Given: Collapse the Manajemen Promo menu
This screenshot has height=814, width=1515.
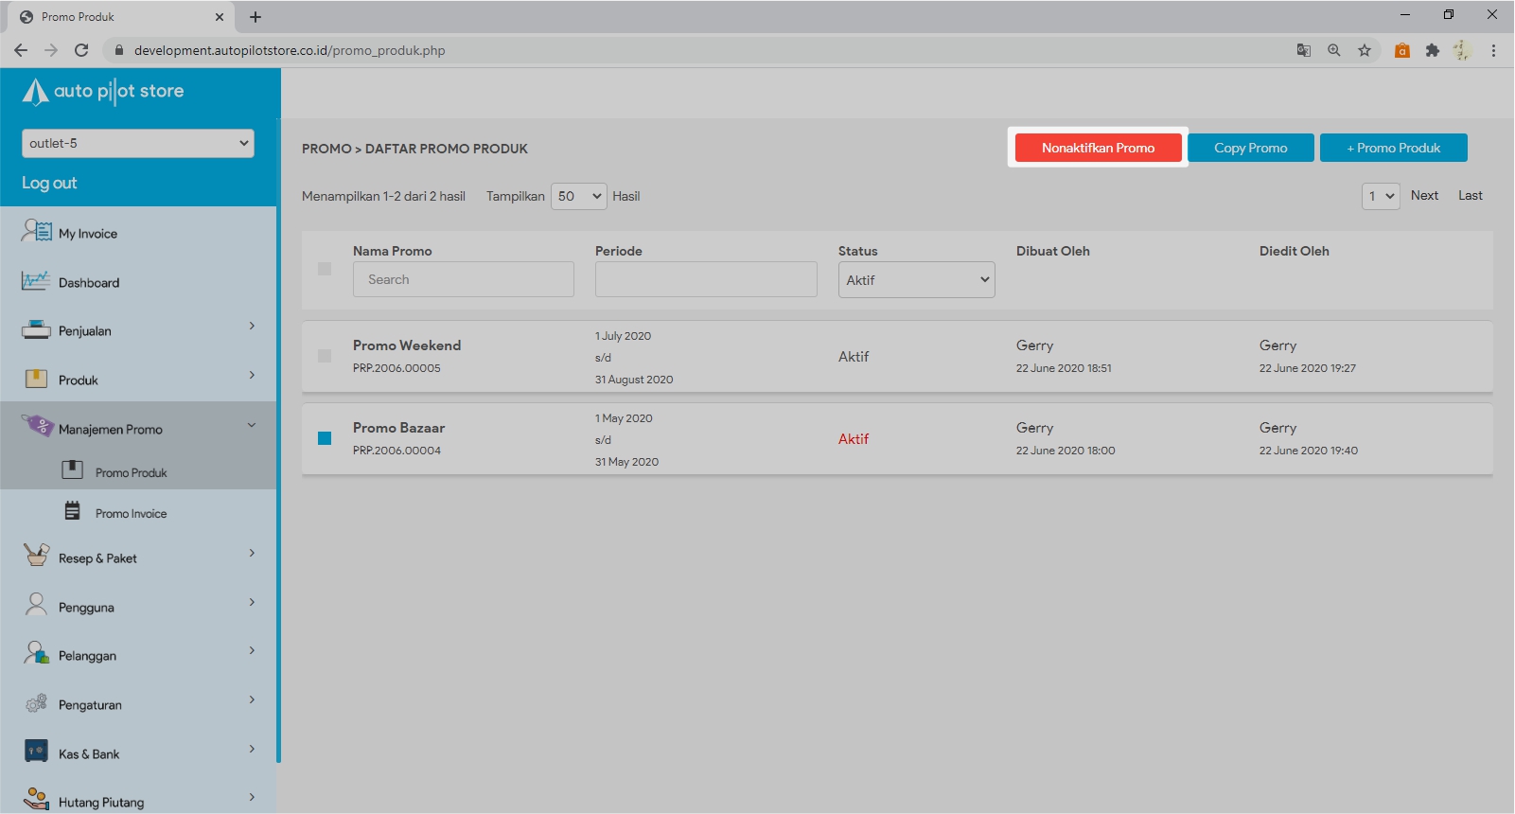Looking at the screenshot, I should click(252, 426).
